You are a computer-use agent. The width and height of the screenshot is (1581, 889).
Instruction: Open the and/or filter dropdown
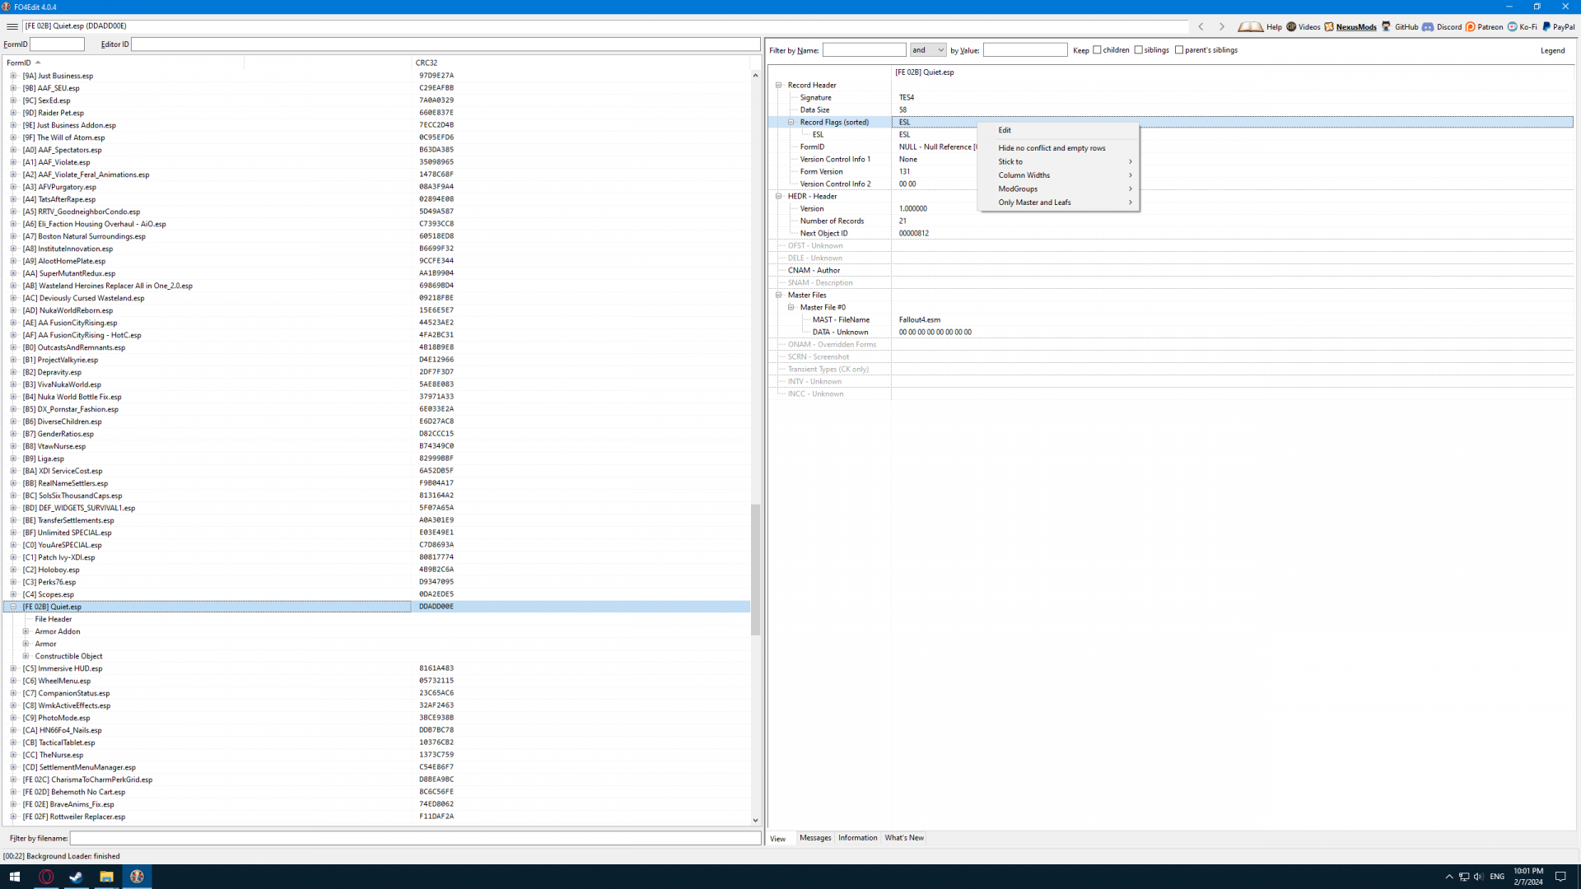coord(928,50)
